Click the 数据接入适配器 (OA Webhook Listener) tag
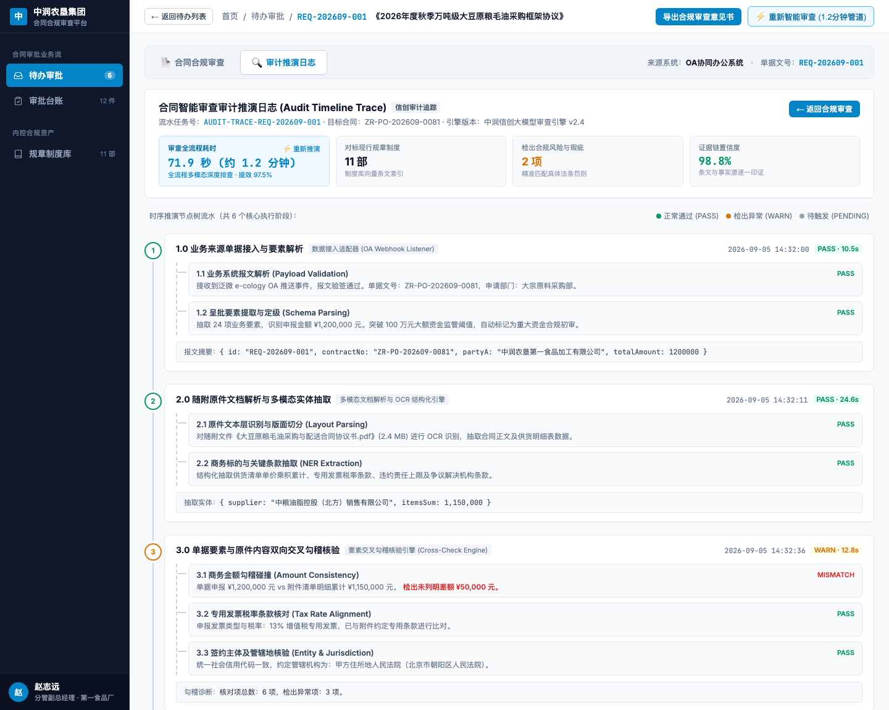Image resolution: width=889 pixels, height=710 pixels. 373,249
